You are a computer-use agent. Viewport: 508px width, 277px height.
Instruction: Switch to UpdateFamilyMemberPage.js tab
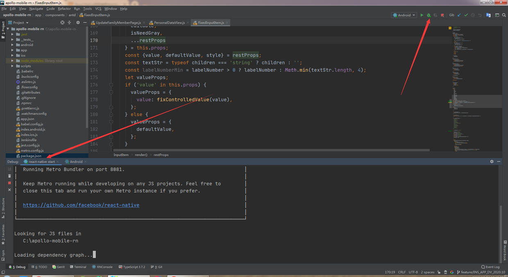118,23
